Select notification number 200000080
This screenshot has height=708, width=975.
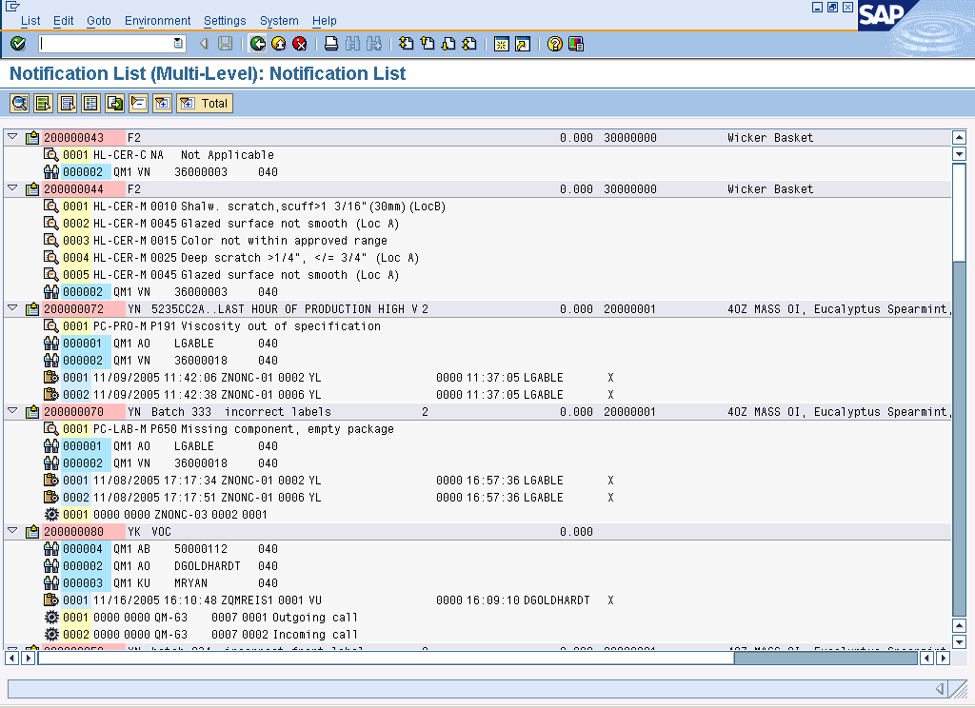coord(74,531)
